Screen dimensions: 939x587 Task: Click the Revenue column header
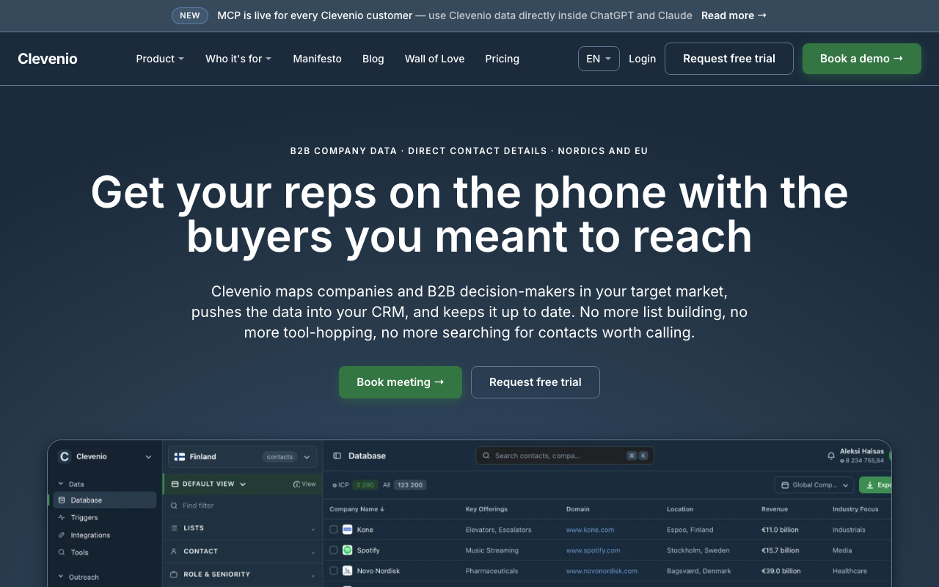[775, 509]
